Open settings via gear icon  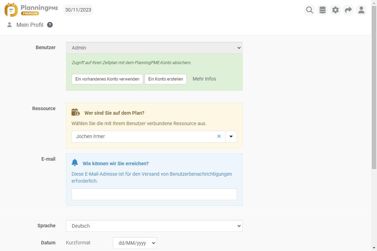click(x=335, y=10)
